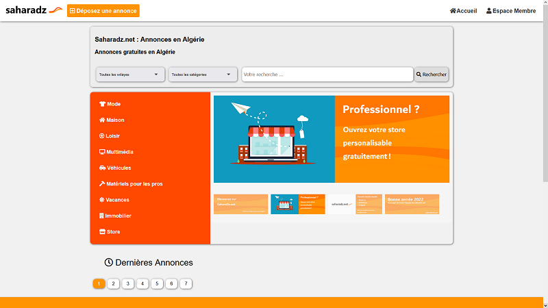Select the Professionnel slide thumbnail

pos(298,204)
